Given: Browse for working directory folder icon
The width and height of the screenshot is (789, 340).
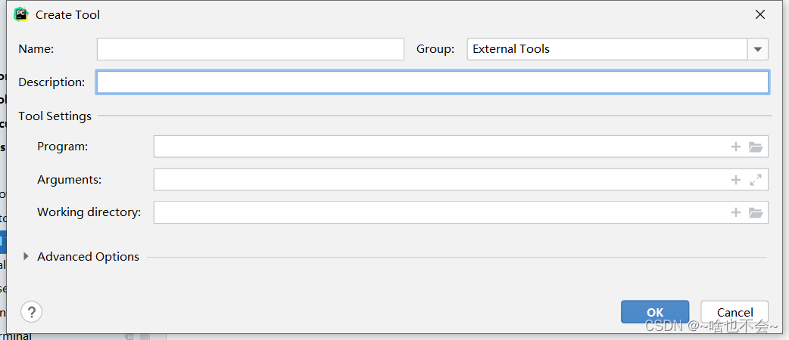Looking at the screenshot, I should pyautogui.click(x=756, y=212).
